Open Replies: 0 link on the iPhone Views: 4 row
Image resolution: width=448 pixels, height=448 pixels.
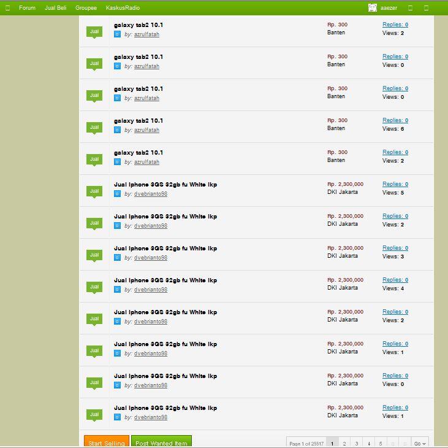point(395,280)
